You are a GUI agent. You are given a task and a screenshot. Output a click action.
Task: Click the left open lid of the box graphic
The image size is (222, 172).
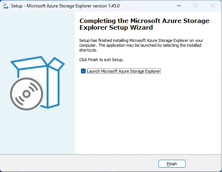click(29, 63)
